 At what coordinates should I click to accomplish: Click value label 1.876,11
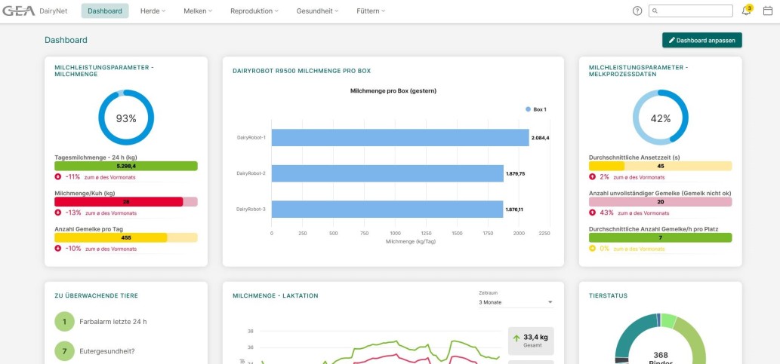[x=514, y=210]
